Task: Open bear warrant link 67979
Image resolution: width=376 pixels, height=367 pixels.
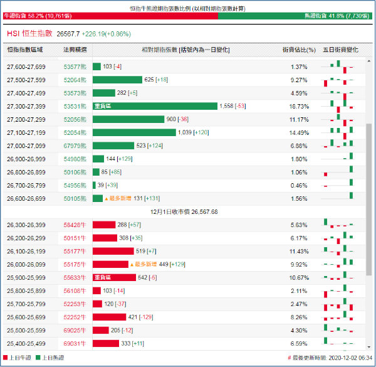Action: [x=75, y=146]
